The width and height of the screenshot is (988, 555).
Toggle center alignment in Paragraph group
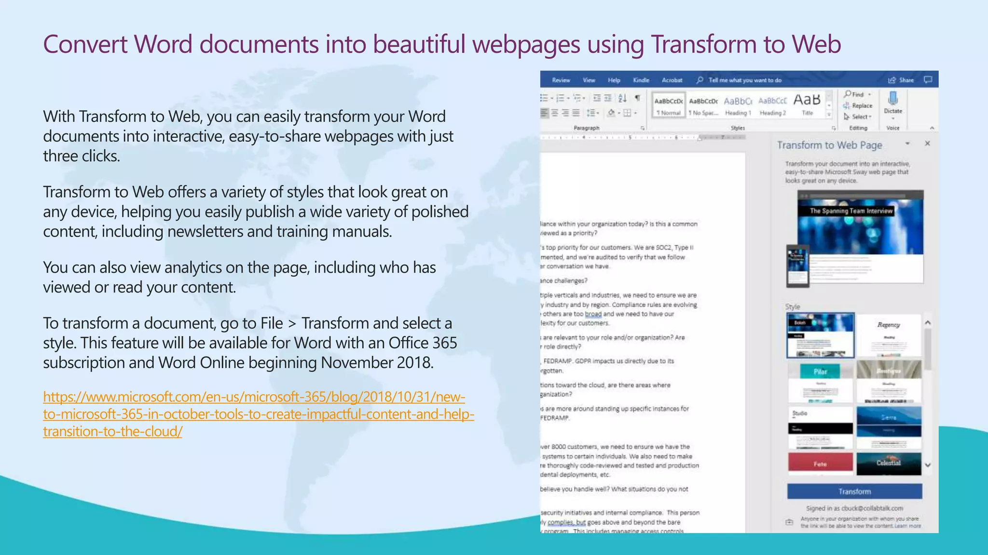555,113
